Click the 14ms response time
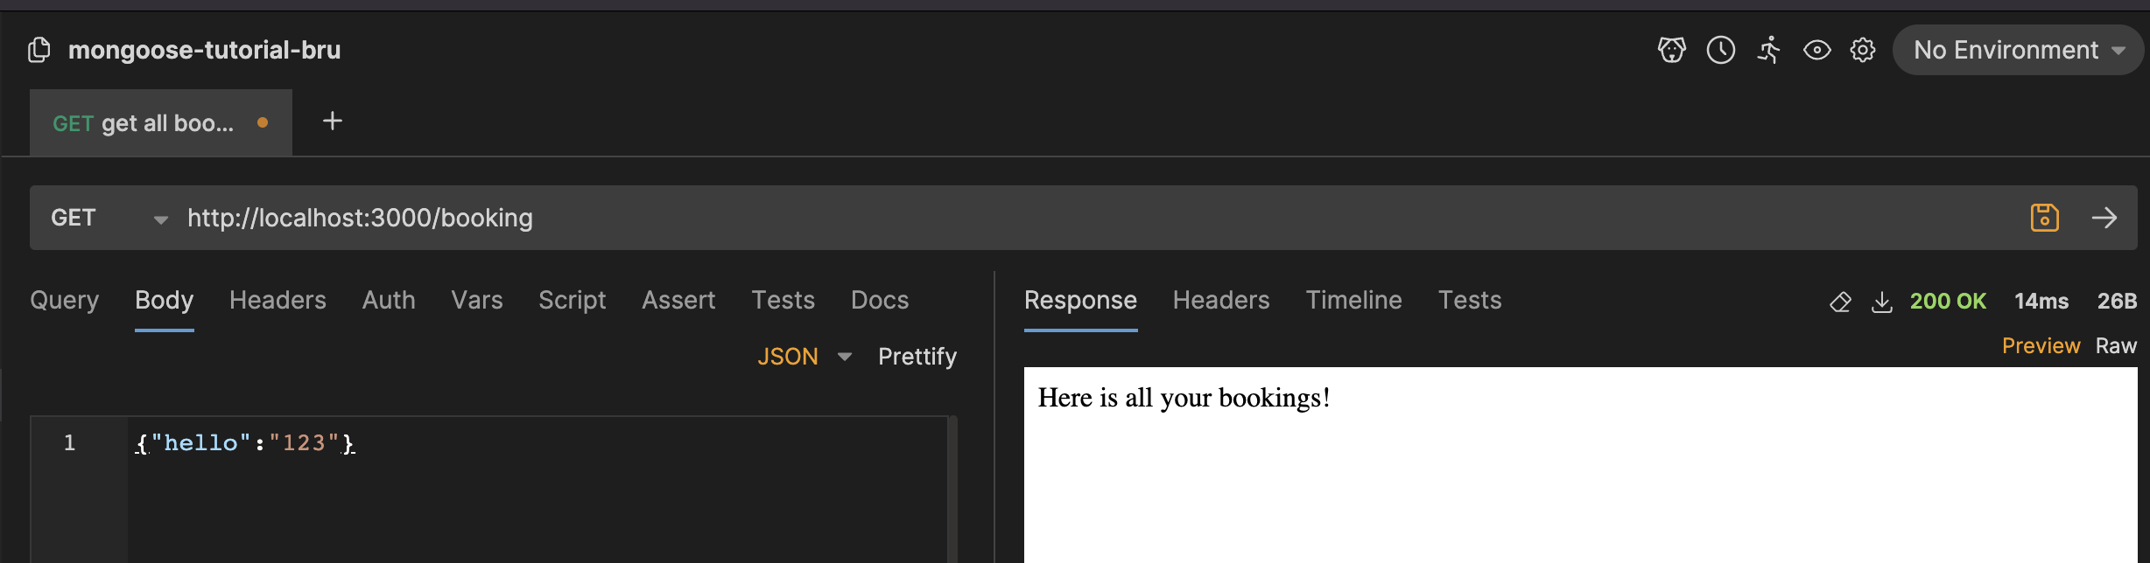 (x=2041, y=302)
